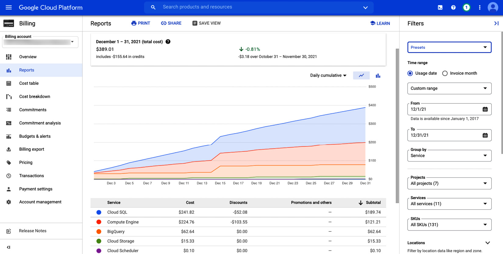Image resolution: width=503 pixels, height=254 pixels.
Task: Open the Presets dropdown
Action: click(449, 47)
